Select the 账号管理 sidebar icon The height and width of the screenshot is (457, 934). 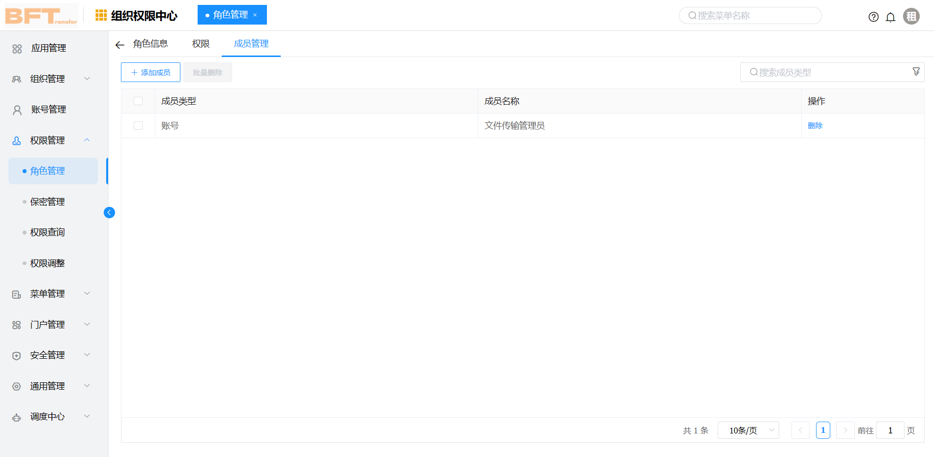(17, 109)
